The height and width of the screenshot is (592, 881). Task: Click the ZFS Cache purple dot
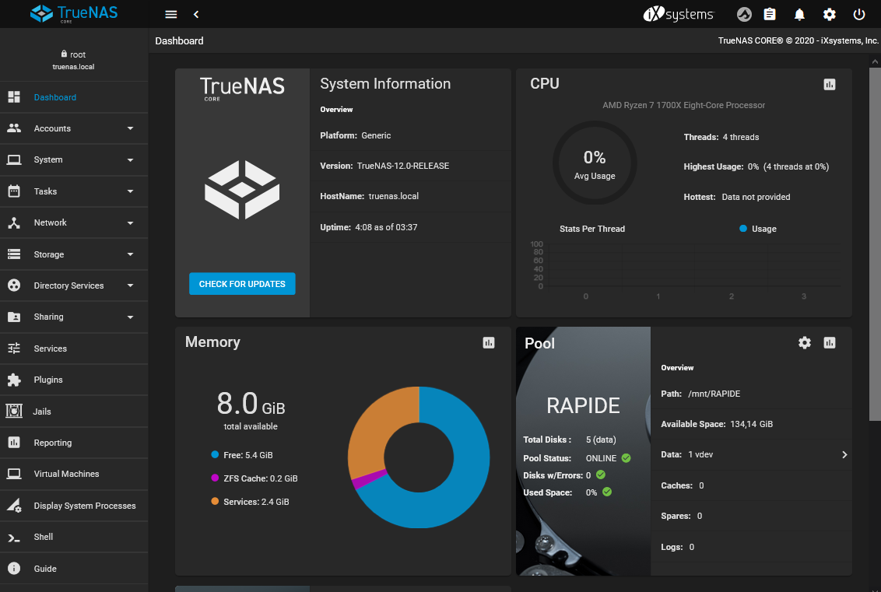pyautogui.click(x=215, y=478)
